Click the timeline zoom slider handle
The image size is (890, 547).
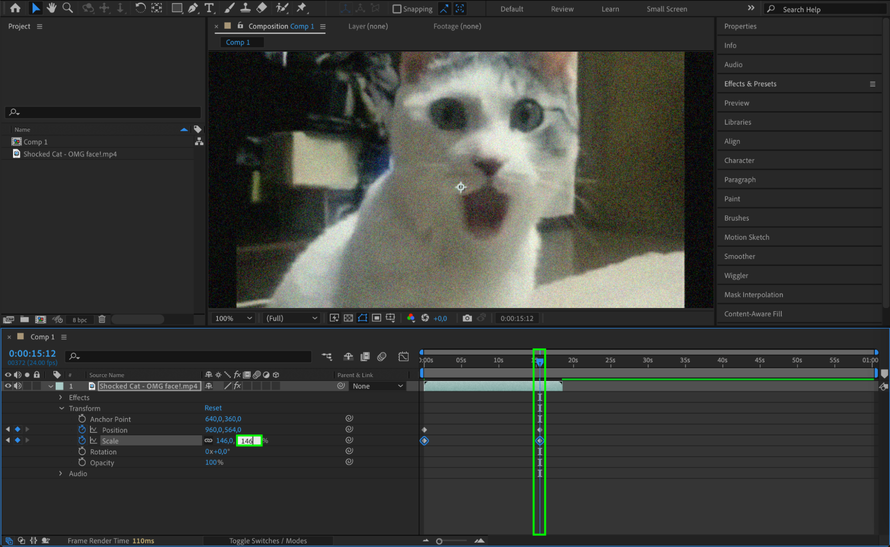click(439, 541)
